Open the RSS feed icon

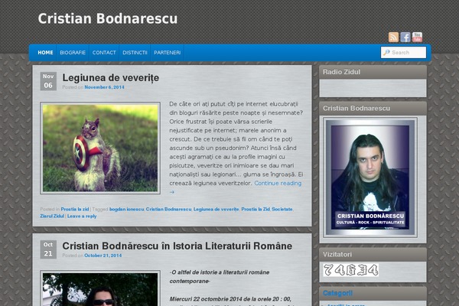[393, 37]
